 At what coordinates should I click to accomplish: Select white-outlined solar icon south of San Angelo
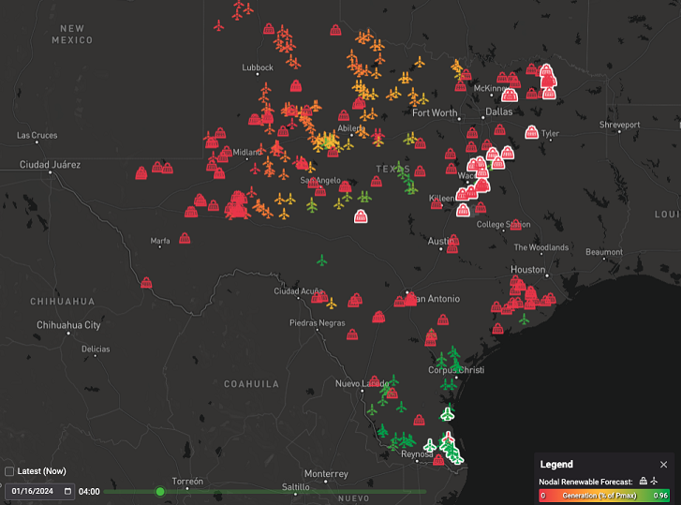point(361,216)
